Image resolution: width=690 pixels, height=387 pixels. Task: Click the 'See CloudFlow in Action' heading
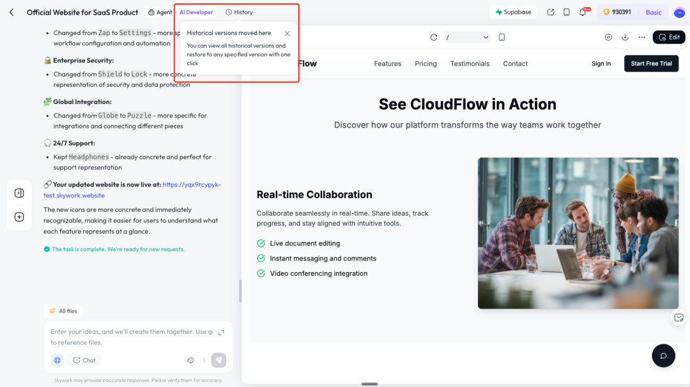pyautogui.click(x=467, y=104)
